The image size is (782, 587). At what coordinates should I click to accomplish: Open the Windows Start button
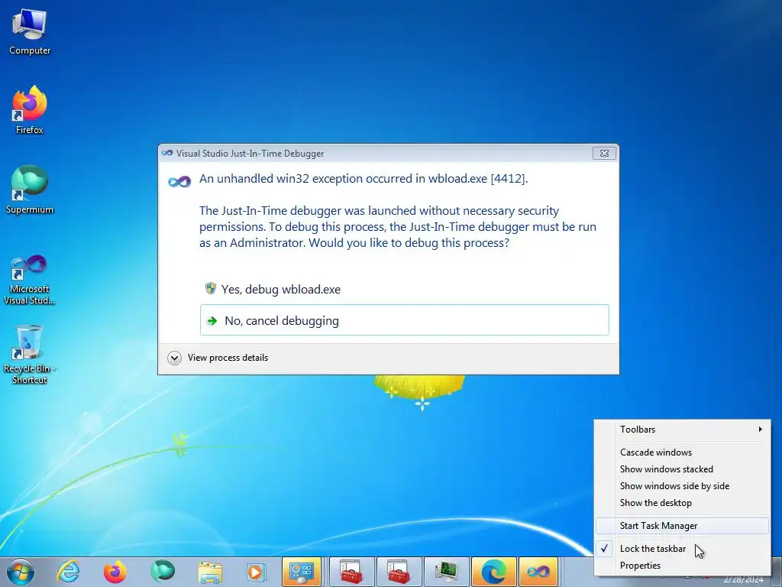pos(21,572)
